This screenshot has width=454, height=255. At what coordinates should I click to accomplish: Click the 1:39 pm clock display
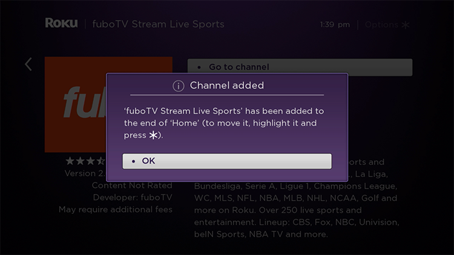pyautogui.click(x=335, y=25)
